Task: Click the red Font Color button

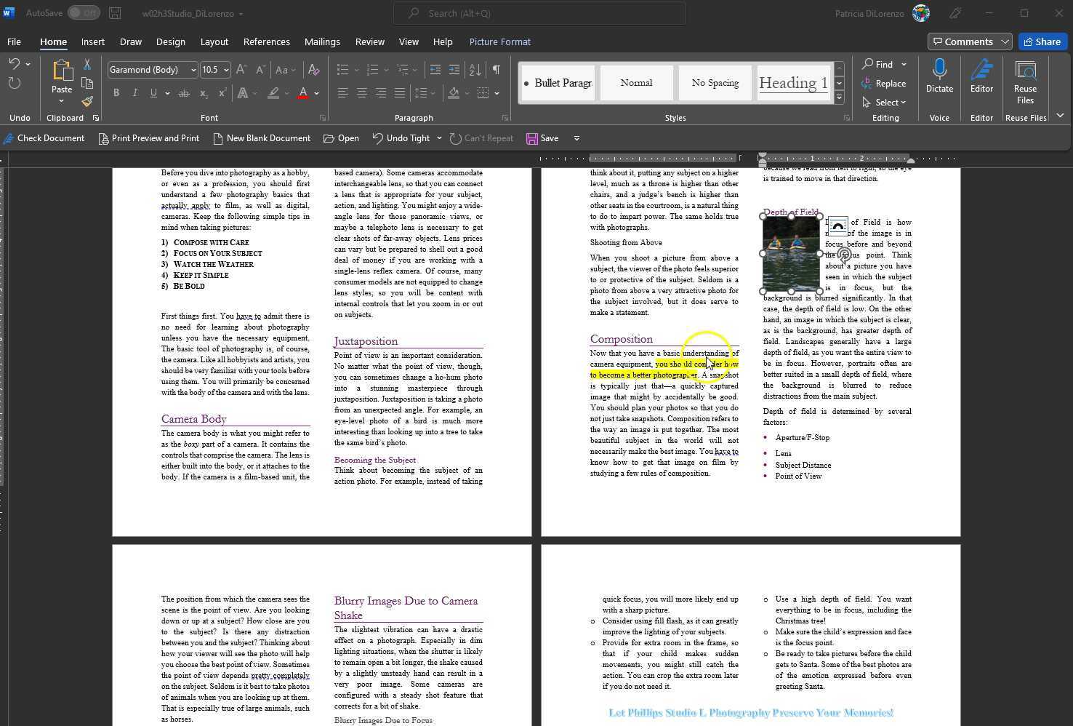Action: [303, 93]
